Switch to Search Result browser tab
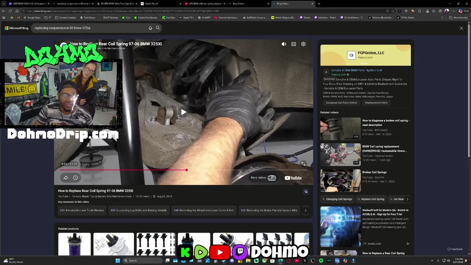This screenshot has width=471, height=265. tap(161, 4)
